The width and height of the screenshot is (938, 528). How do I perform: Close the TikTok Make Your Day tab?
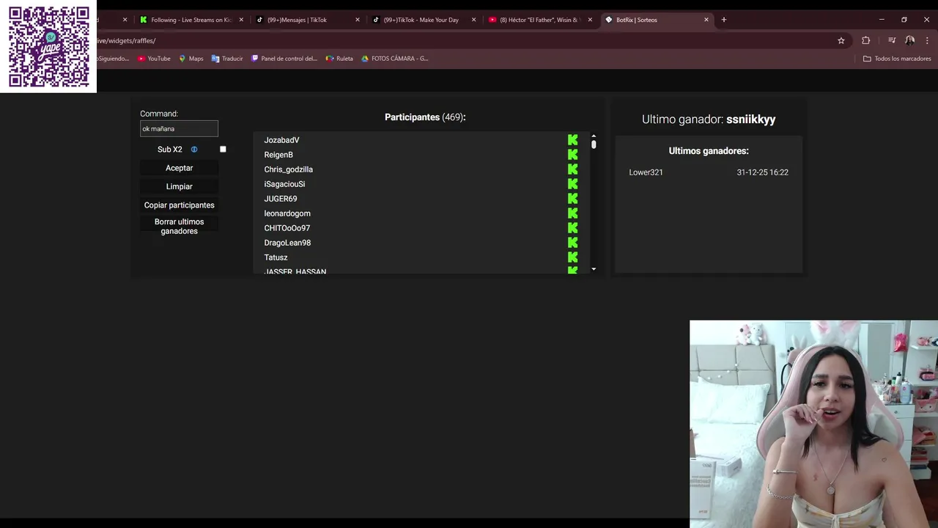click(x=474, y=20)
